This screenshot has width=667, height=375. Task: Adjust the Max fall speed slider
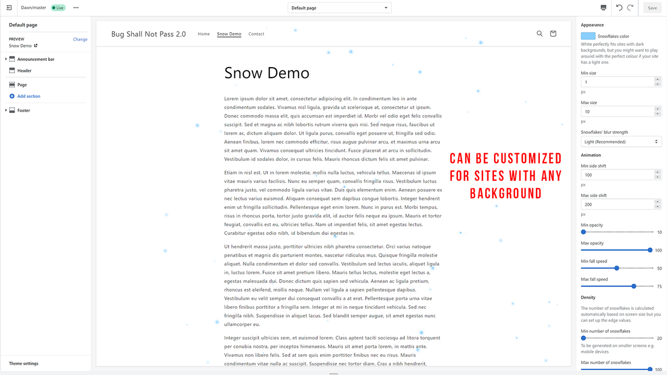click(617, 286)
